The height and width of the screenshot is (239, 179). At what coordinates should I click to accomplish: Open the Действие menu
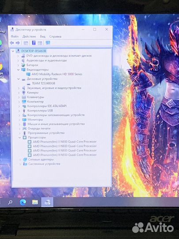[29, 37]
